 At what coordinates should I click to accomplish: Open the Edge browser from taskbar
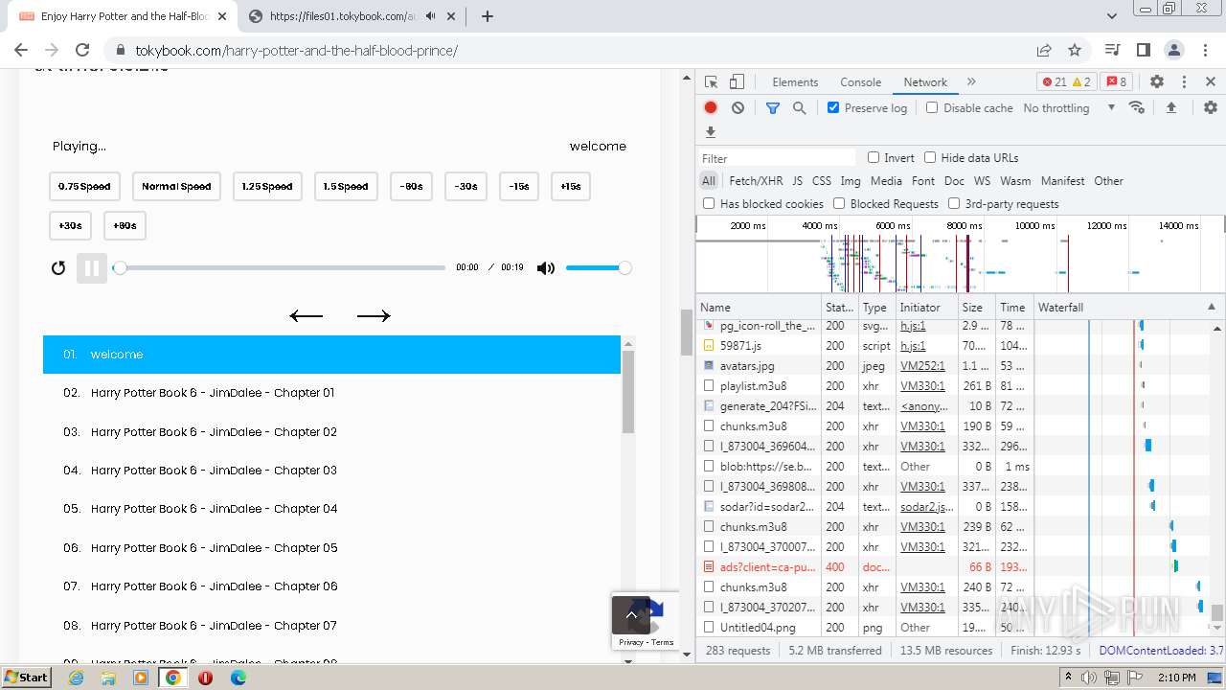[238, 678]
